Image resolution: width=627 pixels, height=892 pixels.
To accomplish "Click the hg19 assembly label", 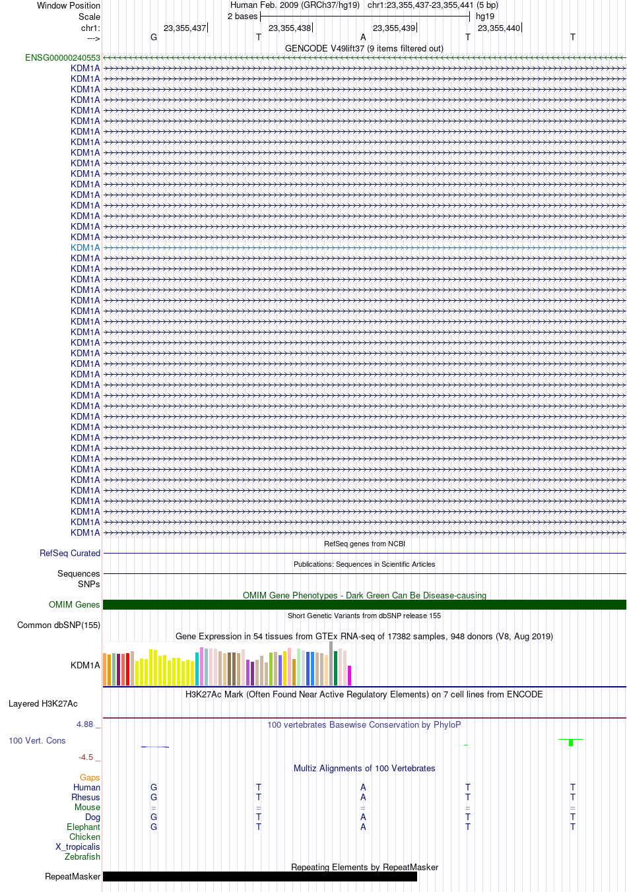I will point(485,16).
